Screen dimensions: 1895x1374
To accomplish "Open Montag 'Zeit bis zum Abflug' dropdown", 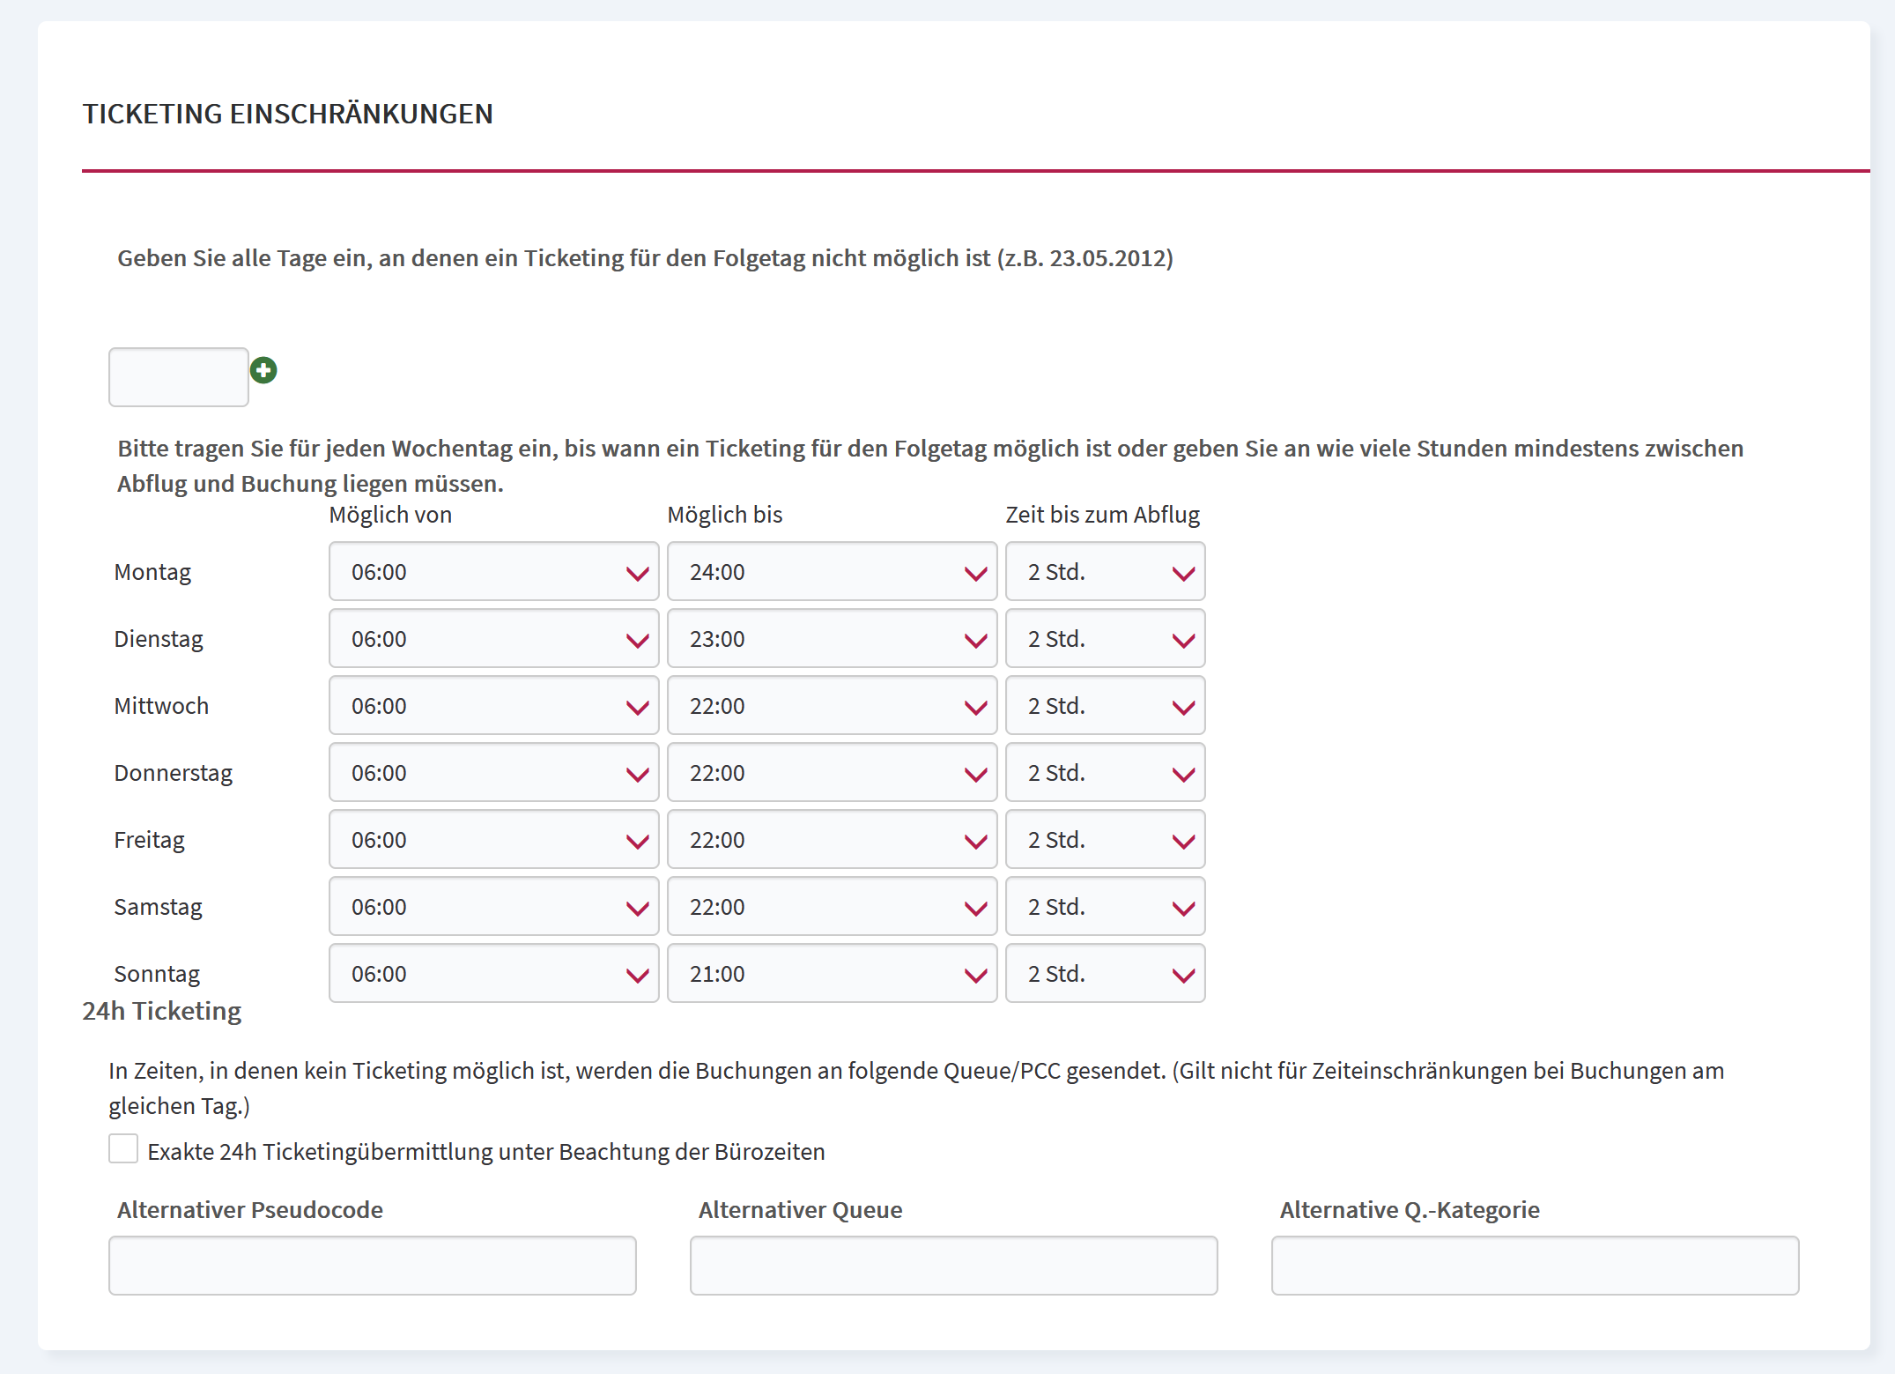I will pos(1106,572).
